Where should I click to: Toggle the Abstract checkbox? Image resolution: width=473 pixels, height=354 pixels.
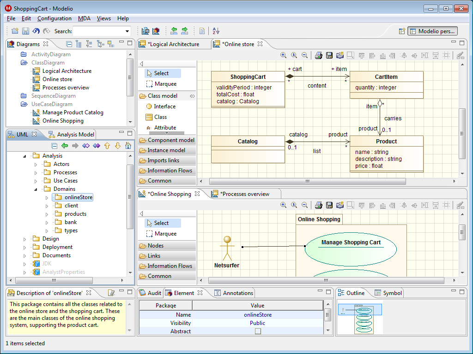click(258, 331)
